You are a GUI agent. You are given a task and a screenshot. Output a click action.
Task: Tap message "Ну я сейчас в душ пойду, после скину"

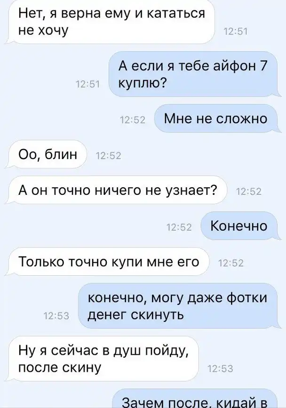click(103, 359)
